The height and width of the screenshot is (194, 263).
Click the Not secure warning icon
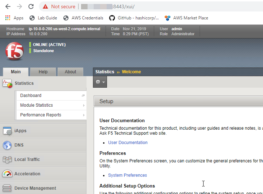pyautogui.click(x=45, y=6)
